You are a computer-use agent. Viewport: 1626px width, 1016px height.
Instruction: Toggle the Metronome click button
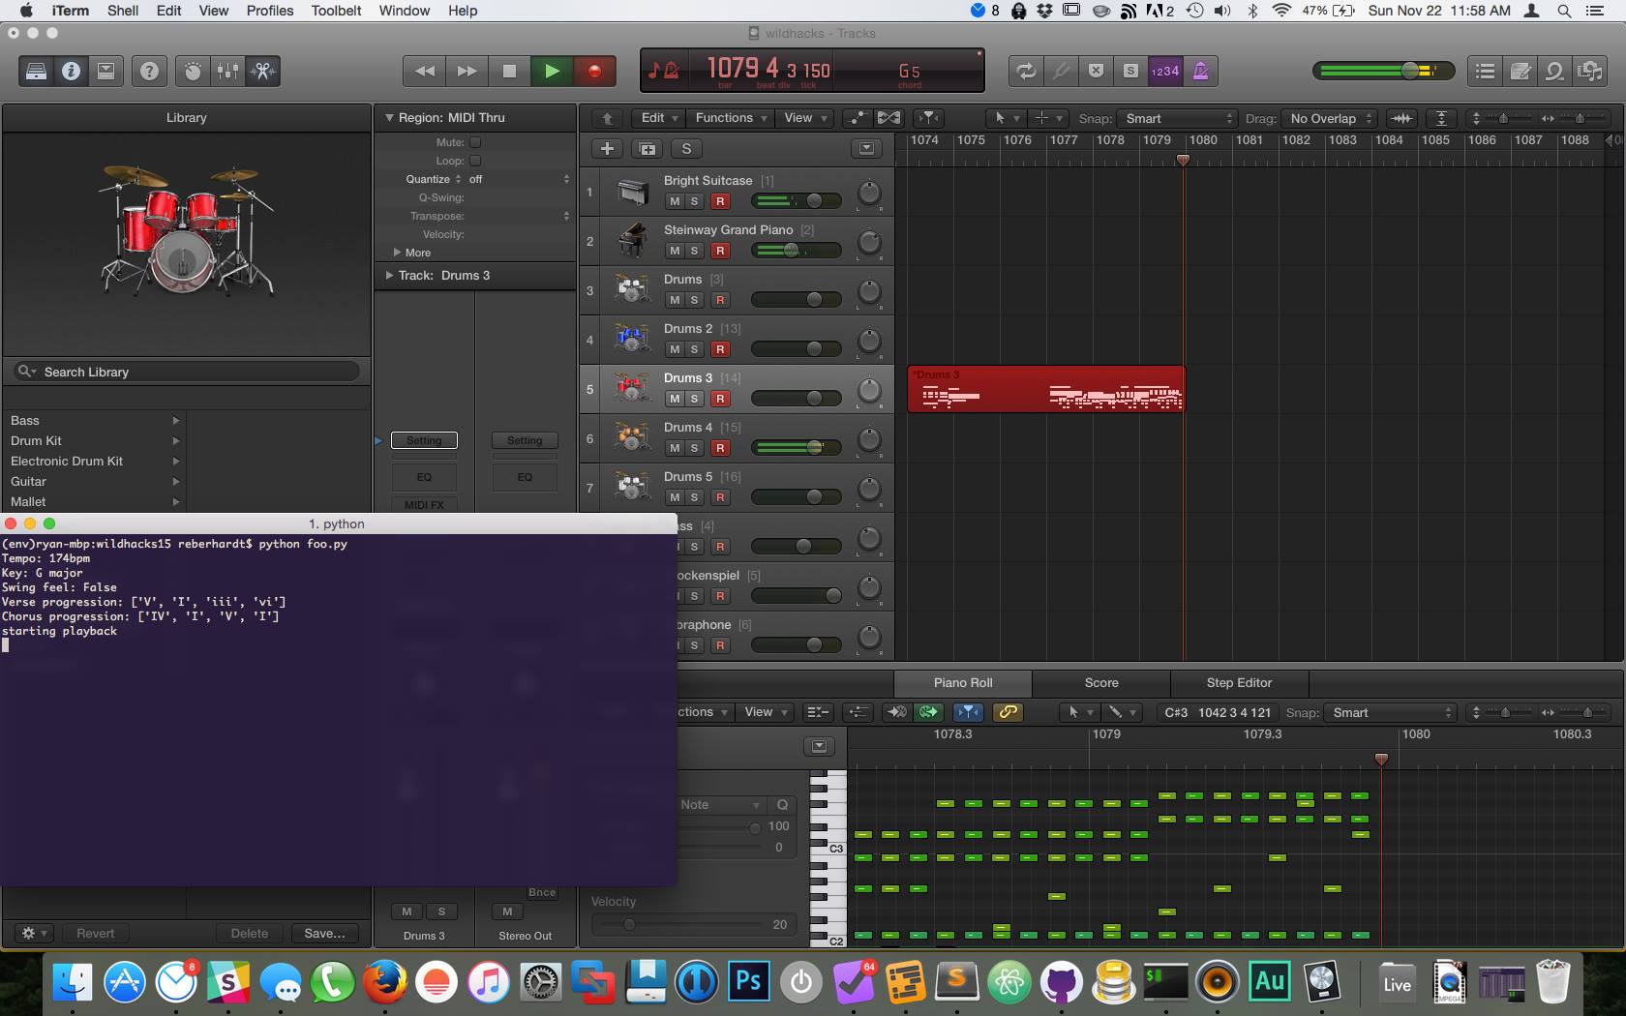pyautogui.click(x=1200, y=71)
